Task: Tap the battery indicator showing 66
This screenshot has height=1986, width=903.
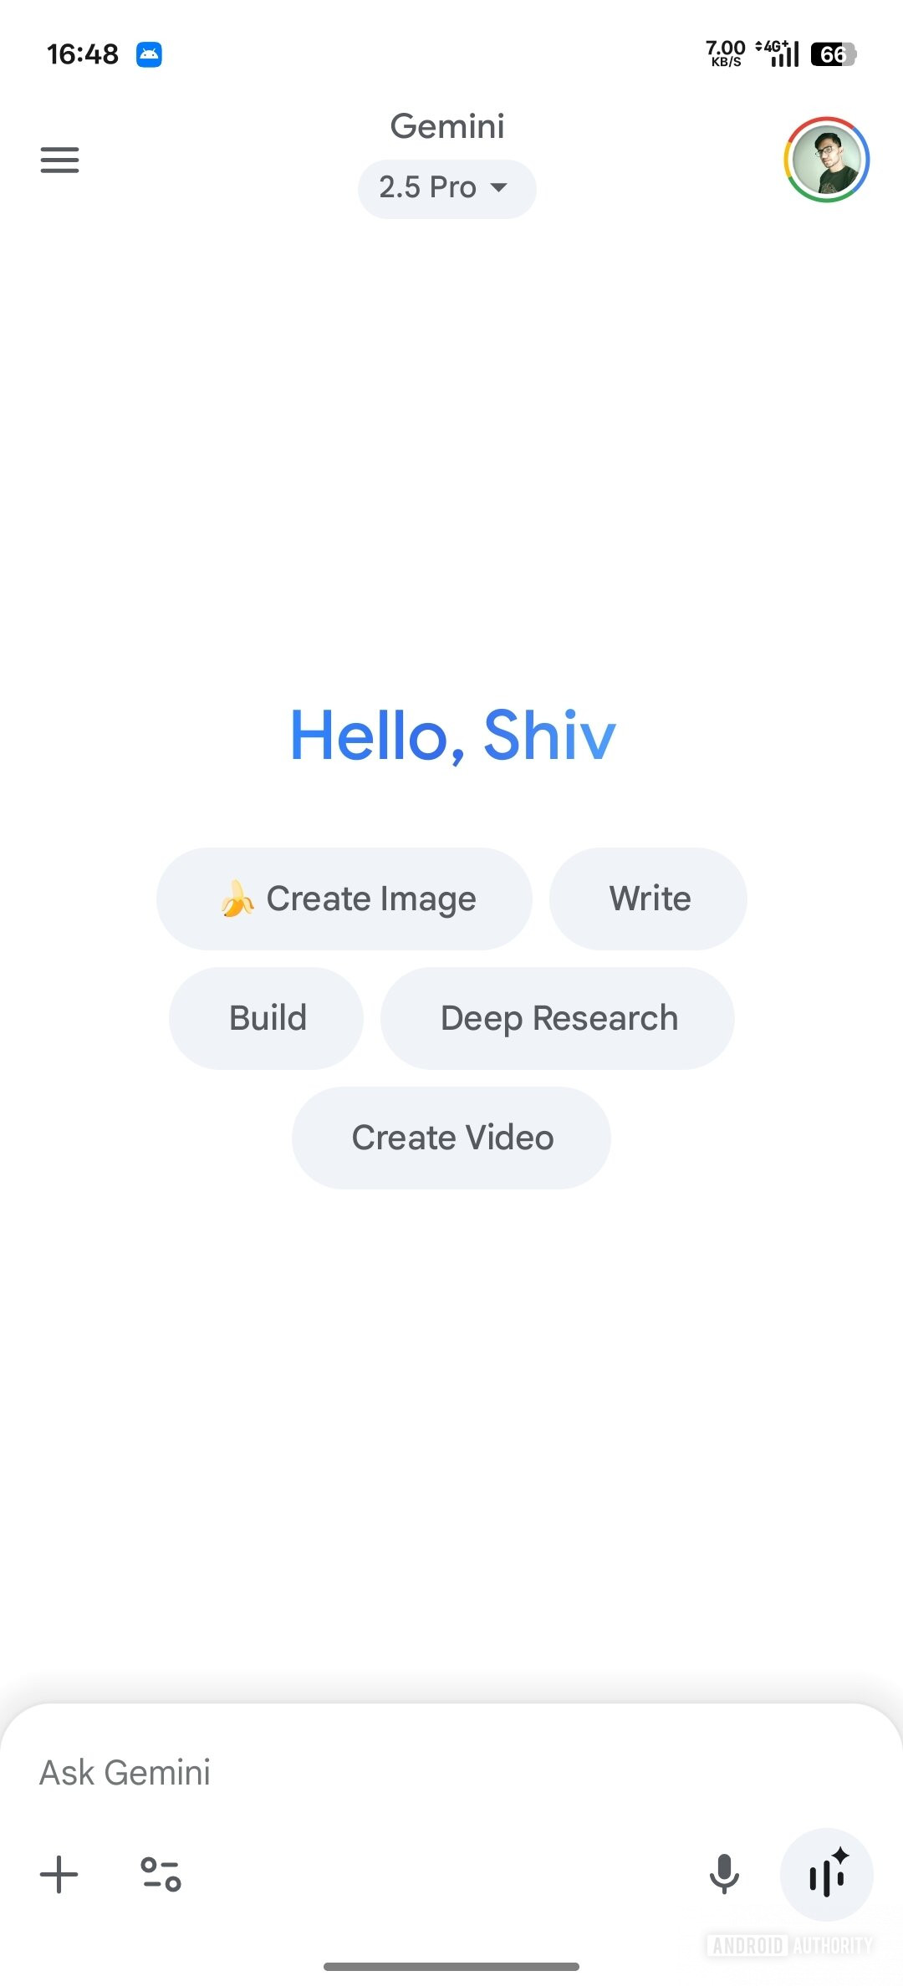Action: 834,54
